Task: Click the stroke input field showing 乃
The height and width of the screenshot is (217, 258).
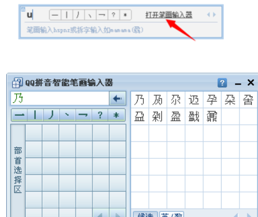Action: [60, 98]
